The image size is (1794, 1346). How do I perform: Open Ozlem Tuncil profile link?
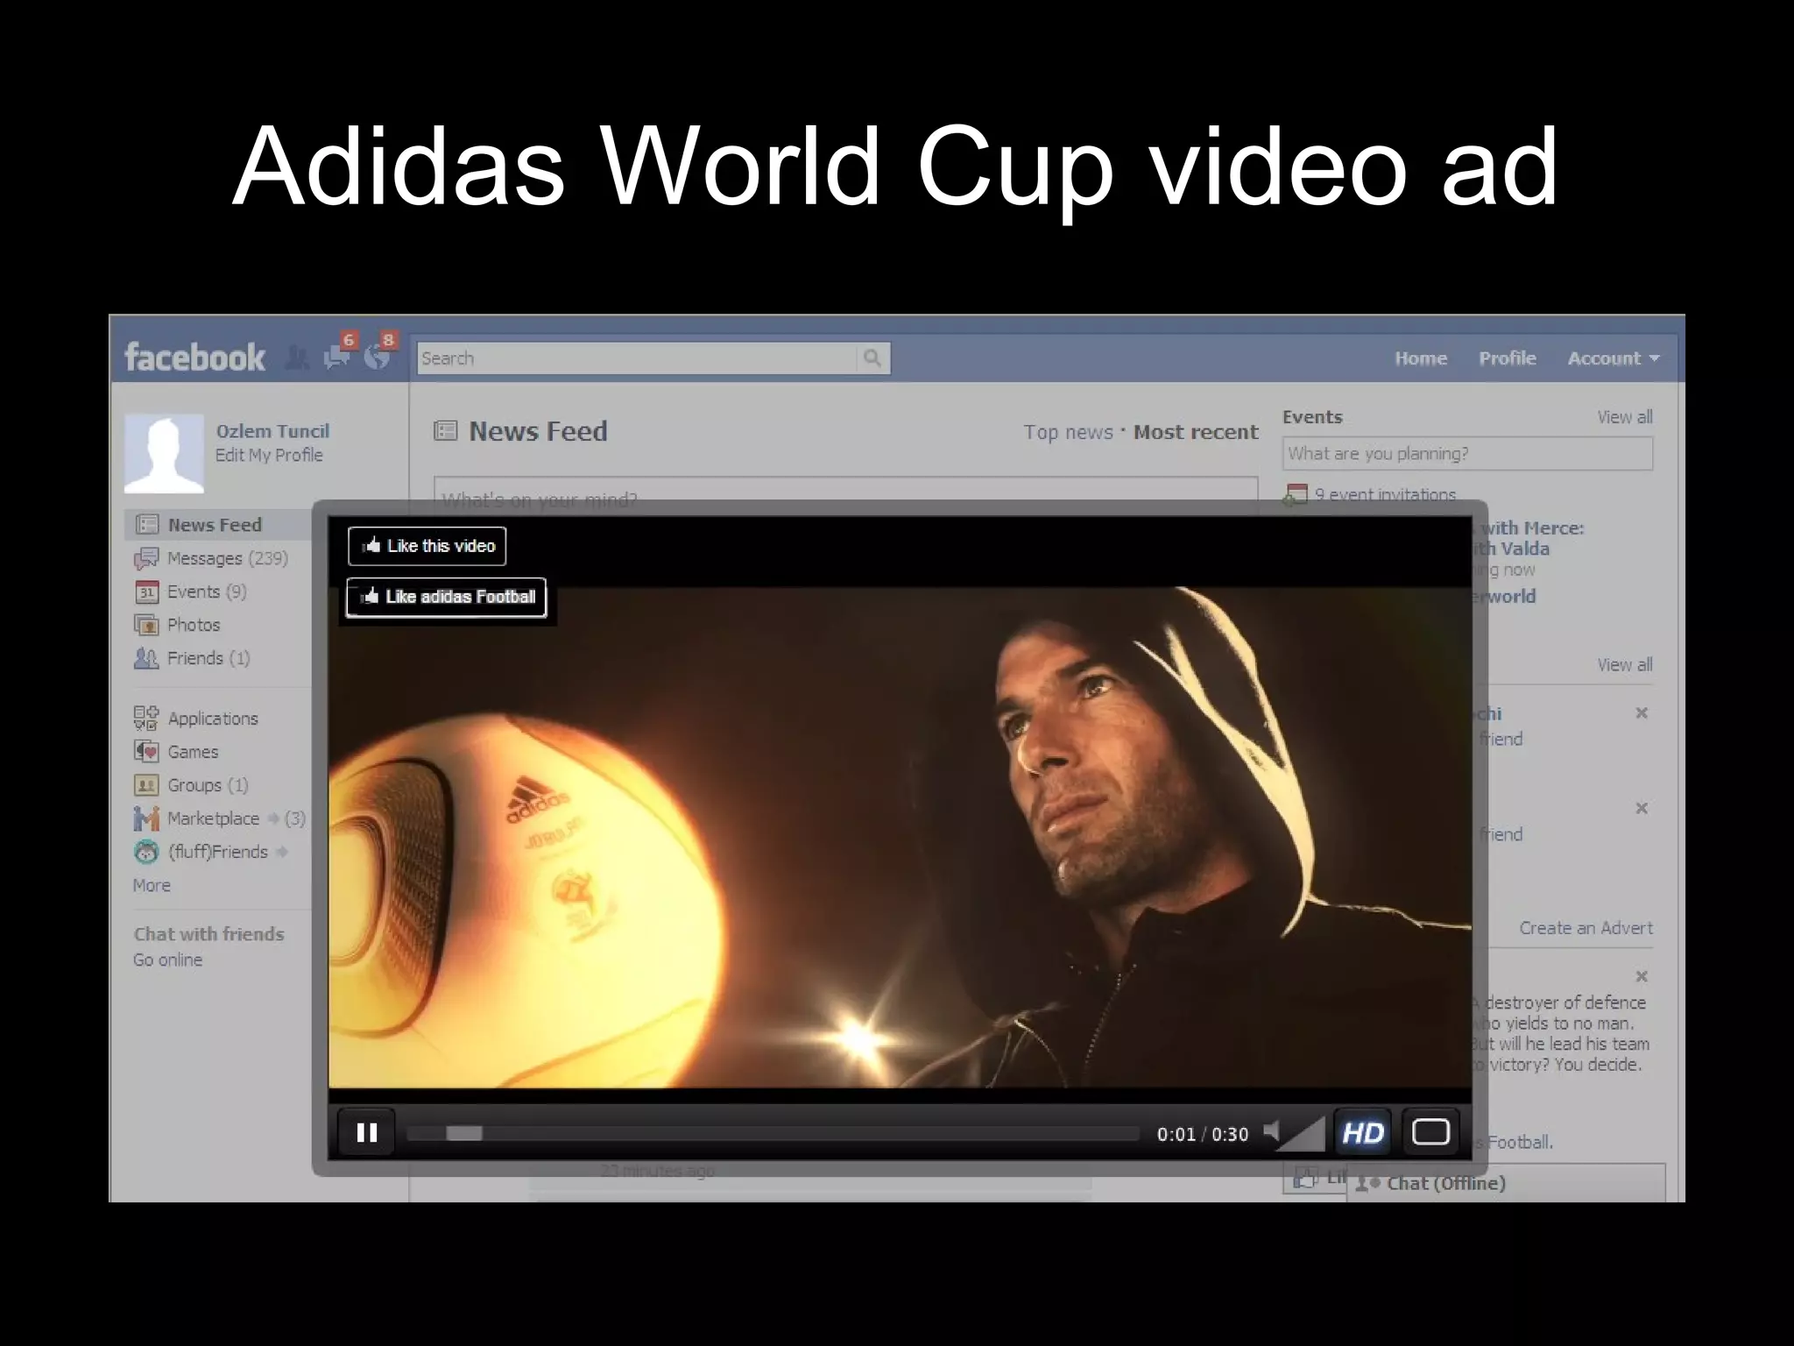tap(272, 431)
